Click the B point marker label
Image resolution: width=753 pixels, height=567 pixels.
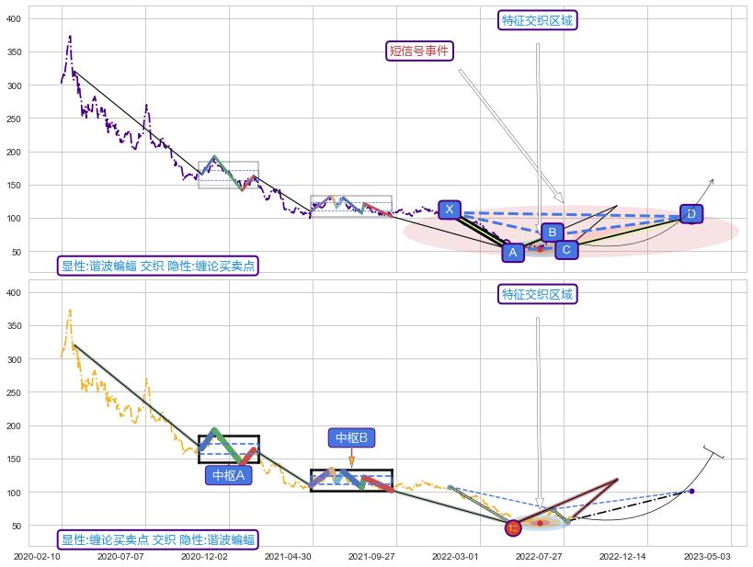[x=552, y=232]
